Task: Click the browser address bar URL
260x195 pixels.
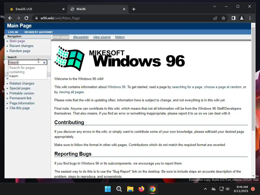Action: [60, 18]
